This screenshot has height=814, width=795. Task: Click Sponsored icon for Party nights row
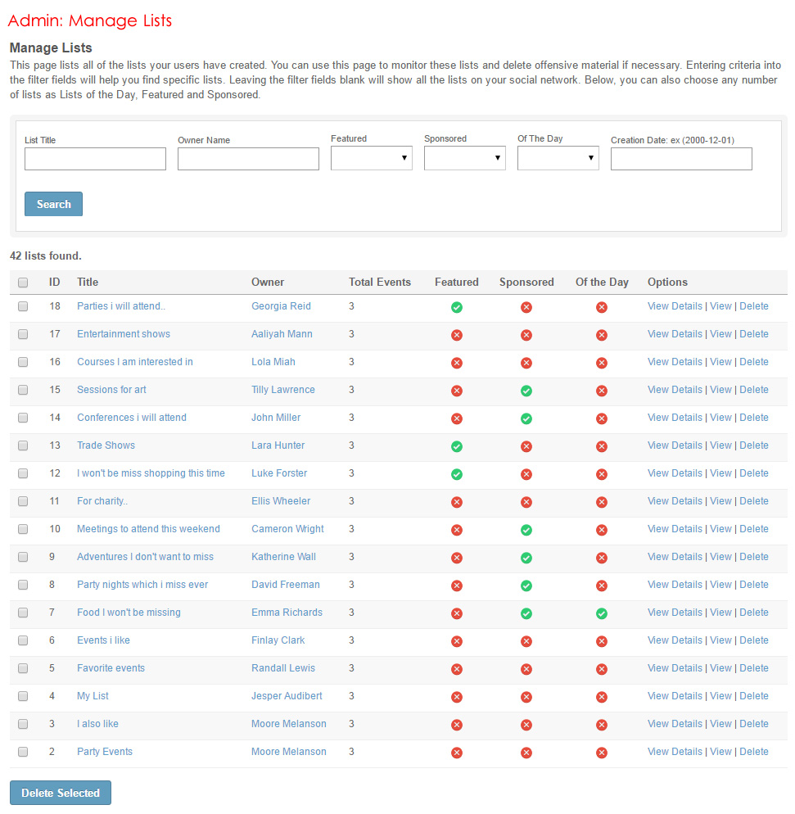coord(526,586)
